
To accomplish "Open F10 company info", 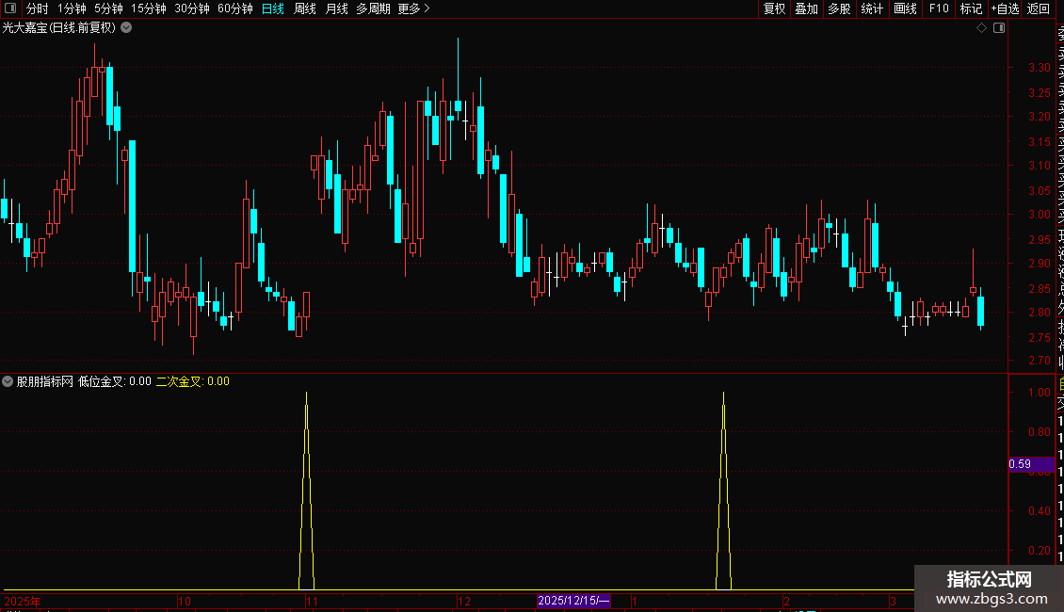I will [x=939, y=8].
